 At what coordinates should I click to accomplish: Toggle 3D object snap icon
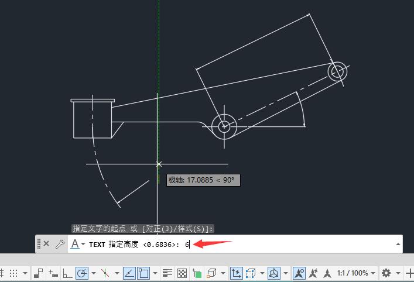(x=211, y=273)
